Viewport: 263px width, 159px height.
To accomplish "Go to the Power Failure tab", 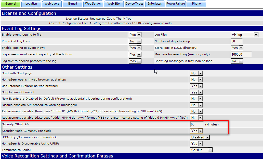I will pyautogui.click(x=176, y=4).
